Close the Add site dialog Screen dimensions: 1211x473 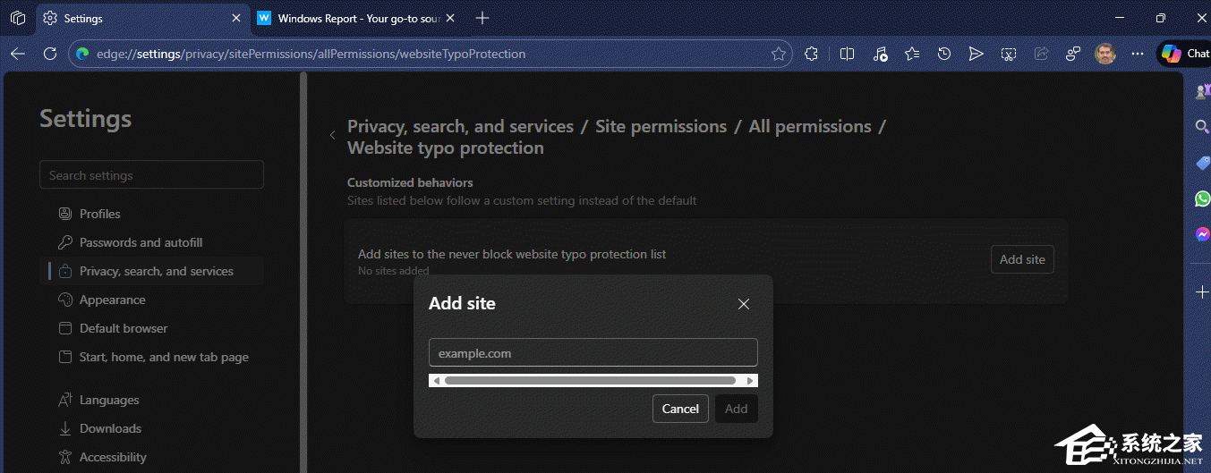coord(743,304)
